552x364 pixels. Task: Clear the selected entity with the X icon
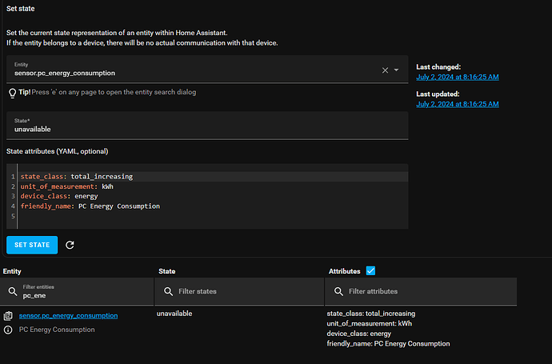click(385, 70)
